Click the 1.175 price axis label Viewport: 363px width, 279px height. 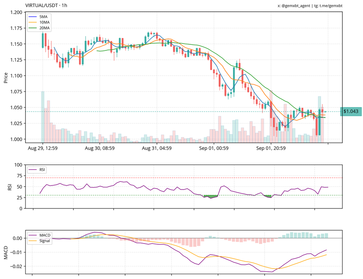(x=16, y=28)
